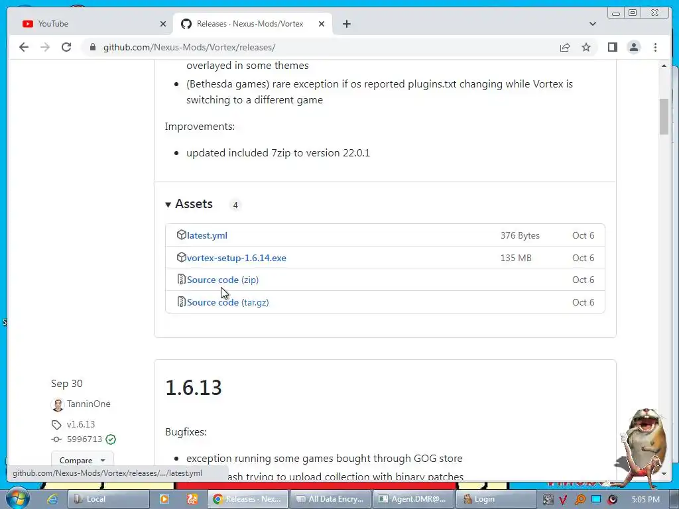Screen dimensions: 679x509
Task: Download latest.yml
Action: (x=207, y=235)
